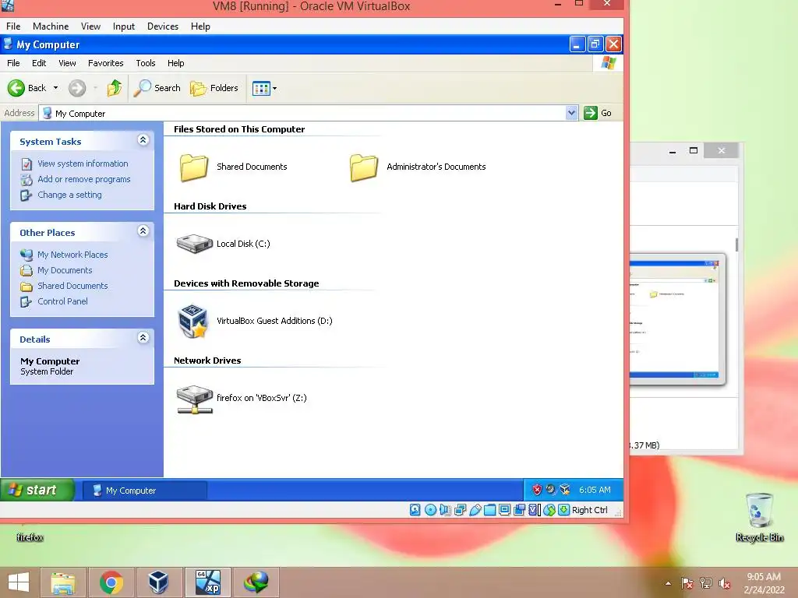The image size is (798, 598).
Task: Open Control Panel link
Action: tap(62, 301)
